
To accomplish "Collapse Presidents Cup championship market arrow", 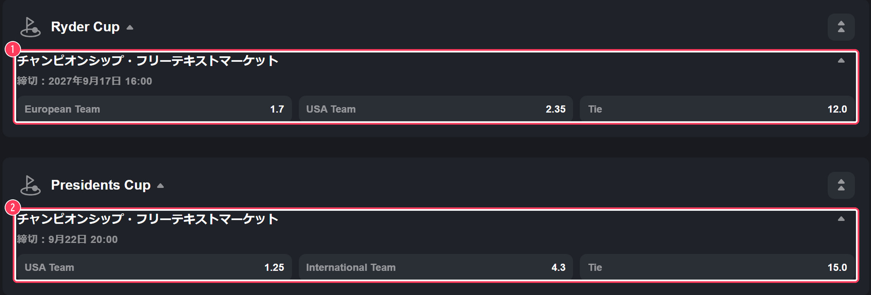I will click(841, 219).
